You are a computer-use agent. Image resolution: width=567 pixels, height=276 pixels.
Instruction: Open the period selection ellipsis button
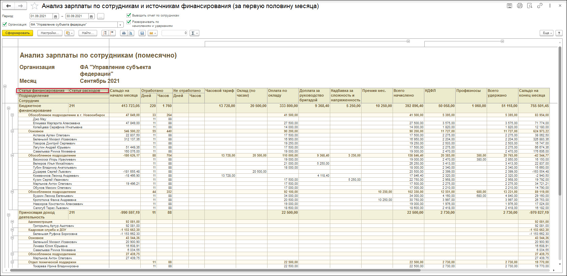[x=101, y=16]
